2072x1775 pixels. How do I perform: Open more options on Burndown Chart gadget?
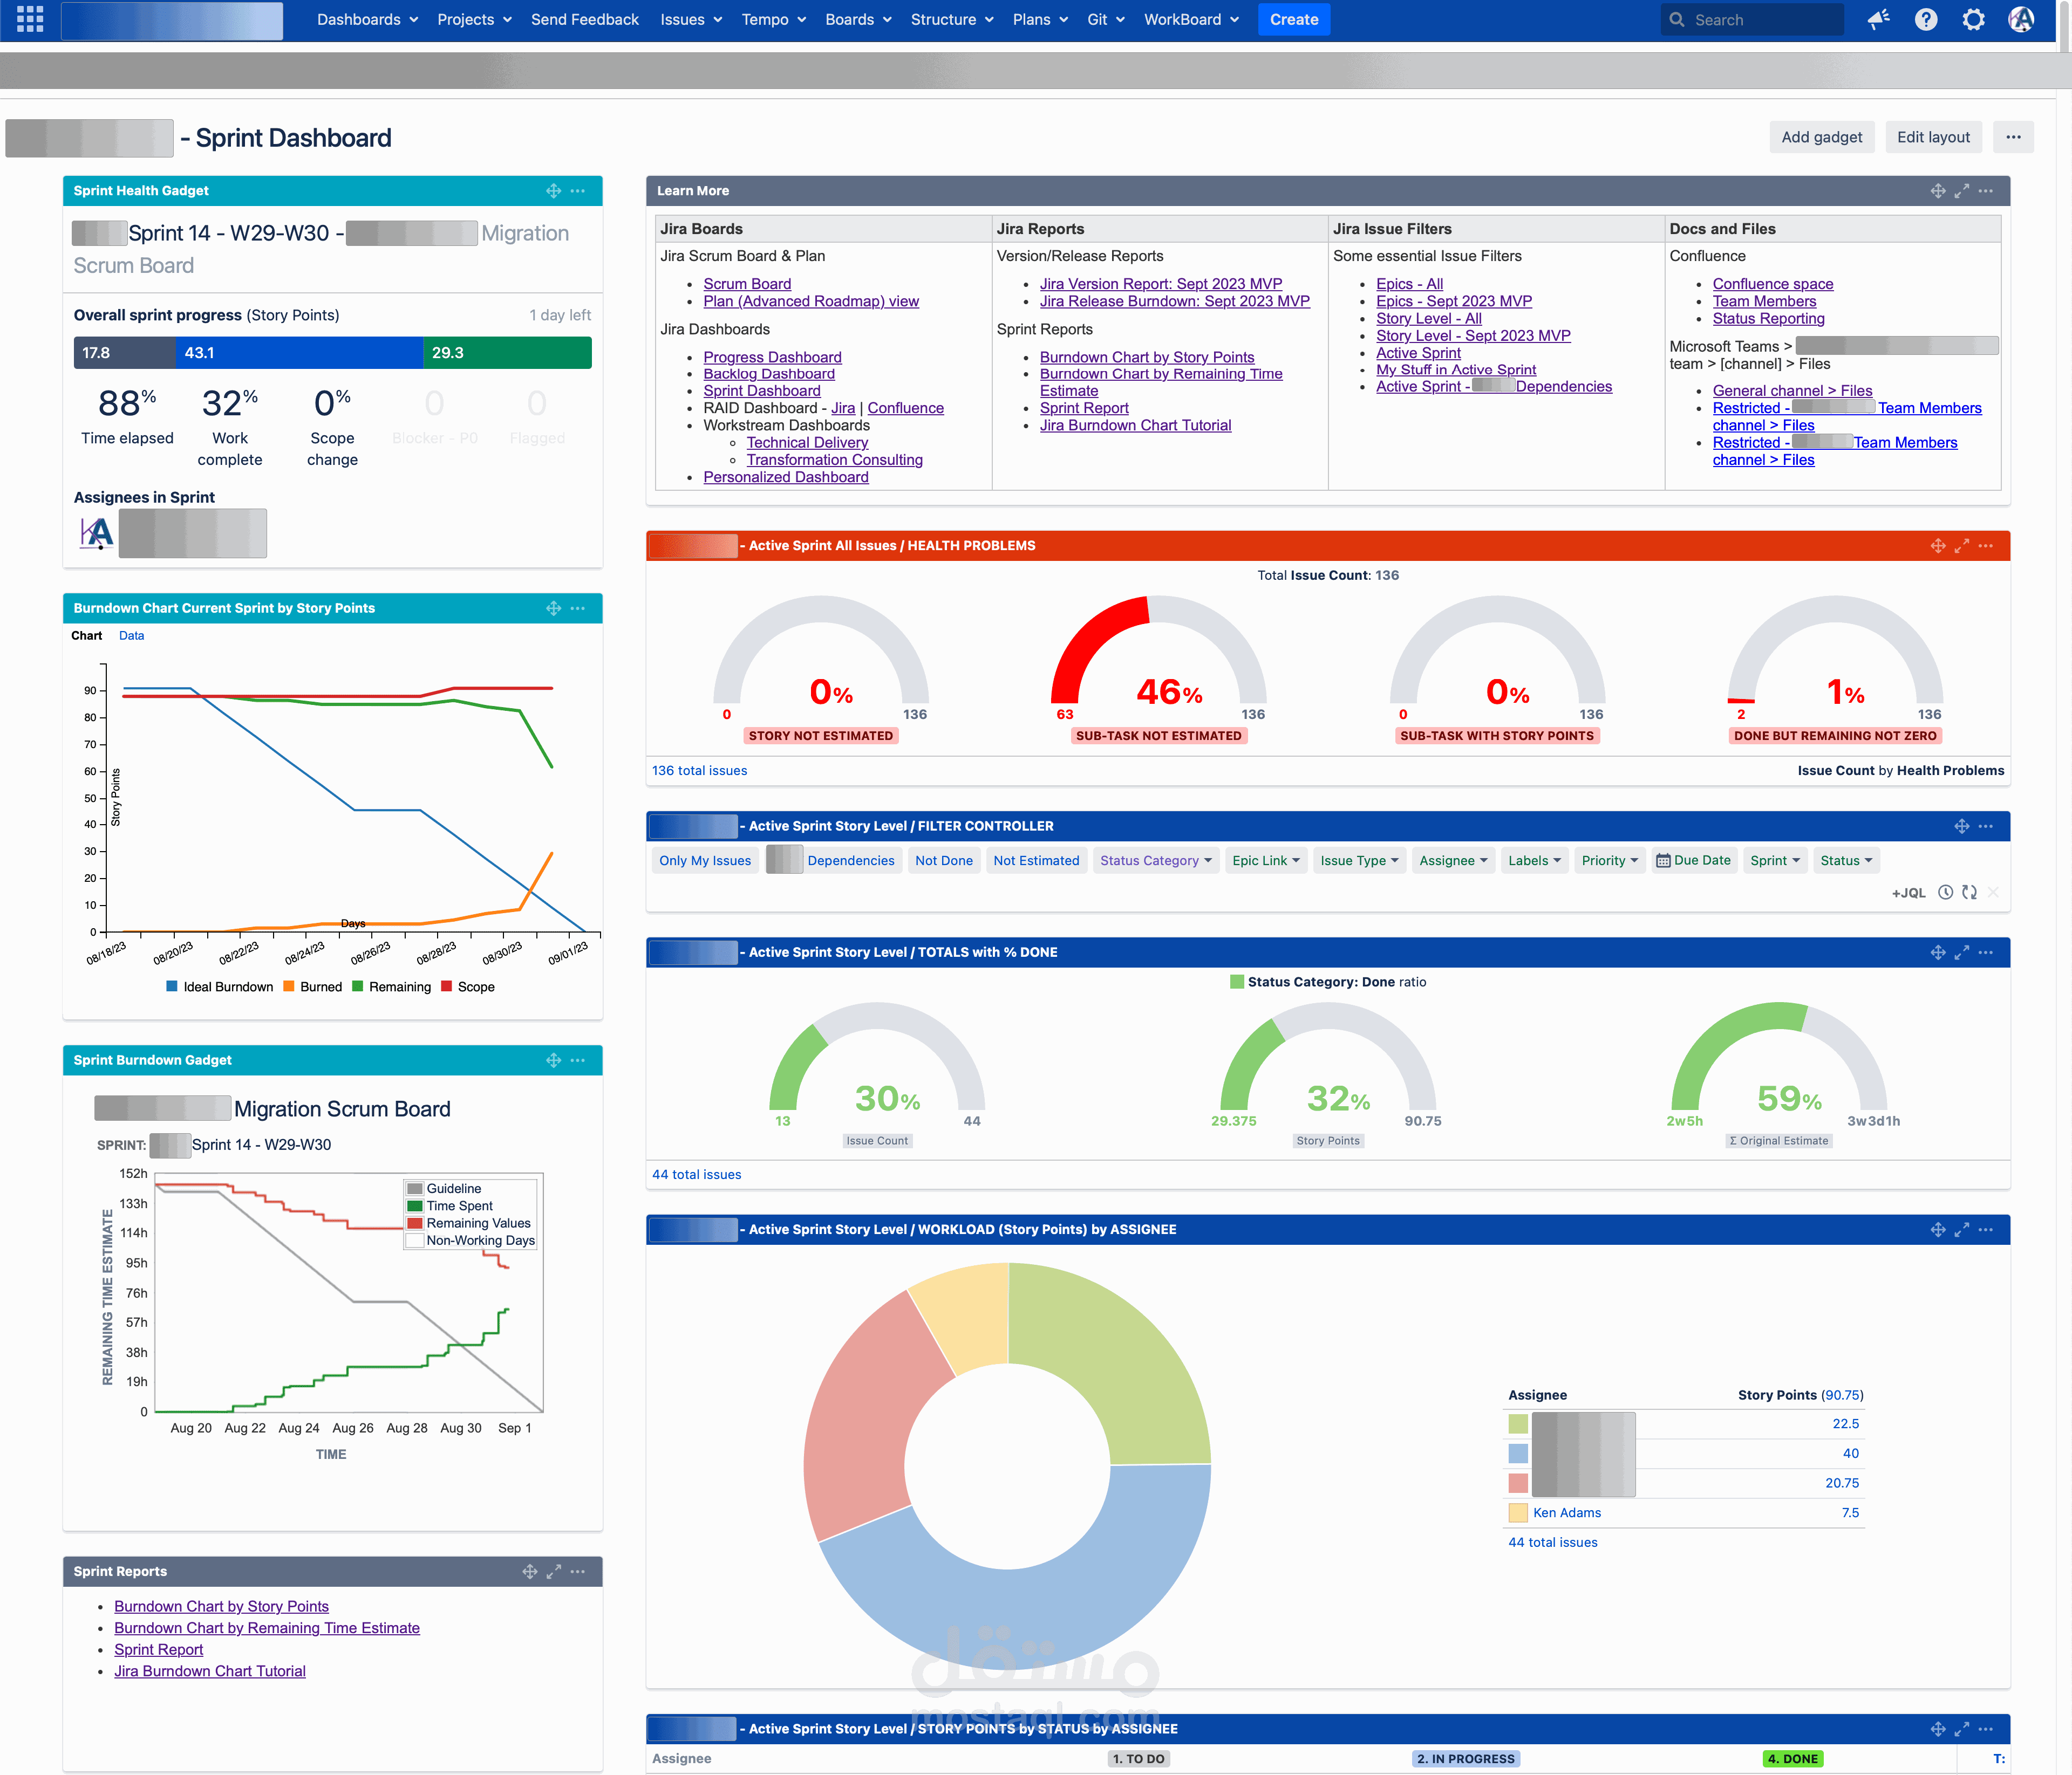pos(578,609)
